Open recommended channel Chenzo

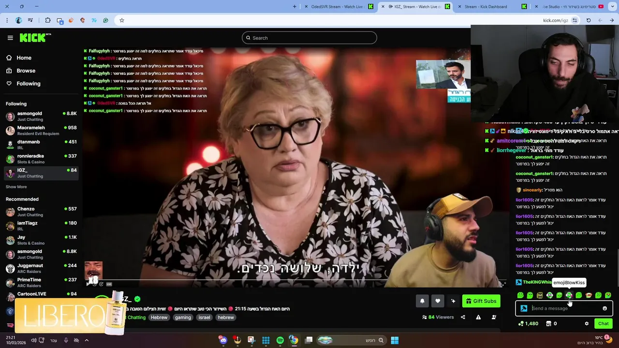[x=41, y=212]
